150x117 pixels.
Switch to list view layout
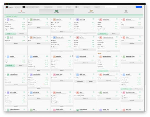(x=78, y=7)
